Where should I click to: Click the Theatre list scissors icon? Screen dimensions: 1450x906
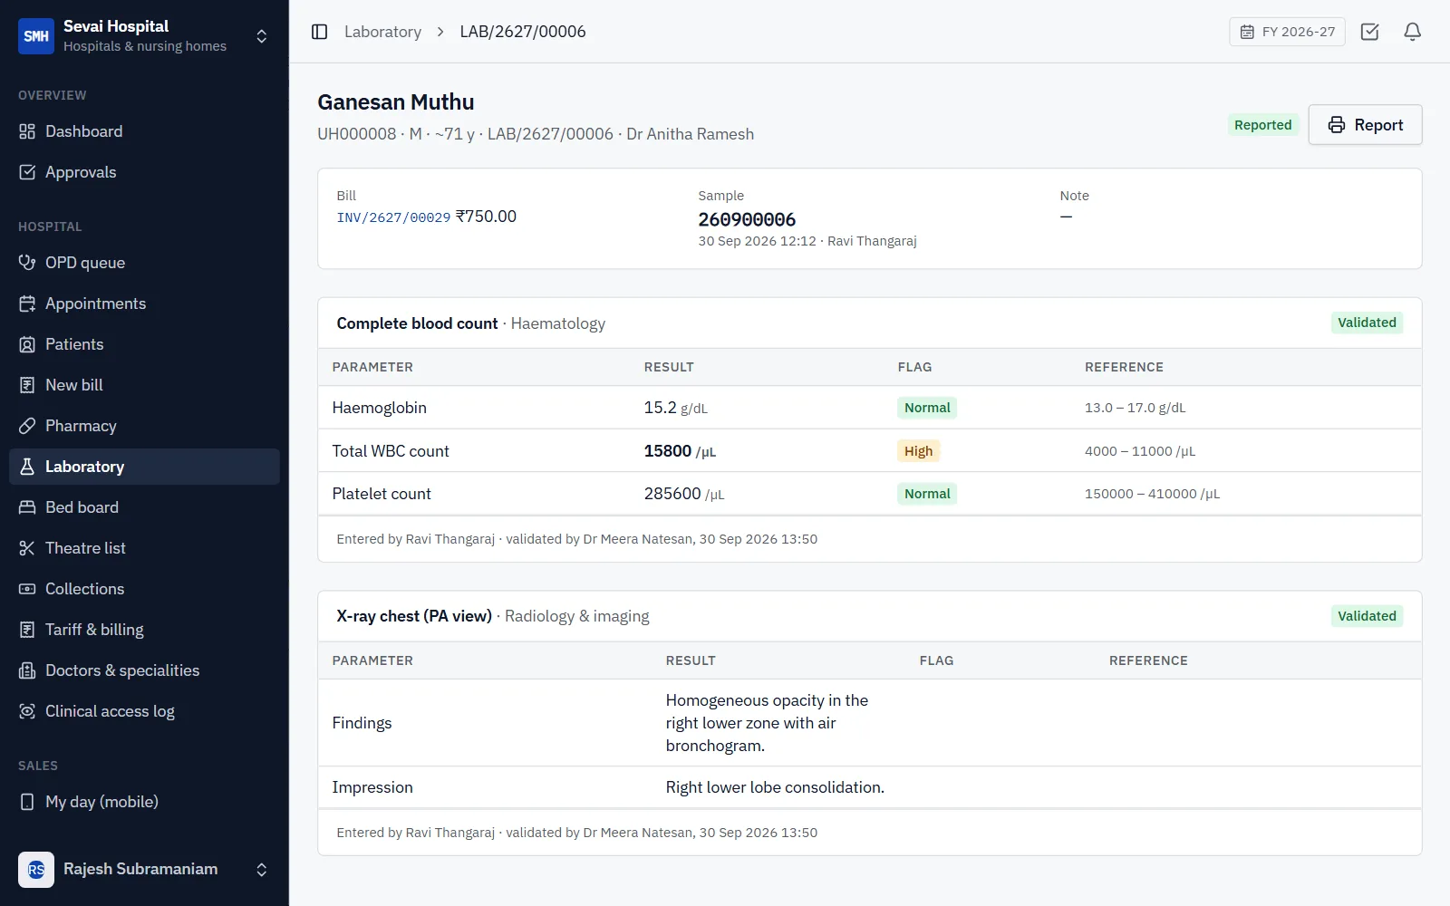pos(27,548)
